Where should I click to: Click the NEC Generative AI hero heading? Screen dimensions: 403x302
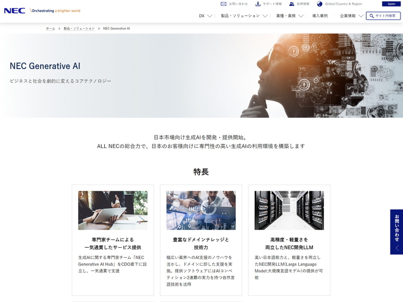point(45,66)
